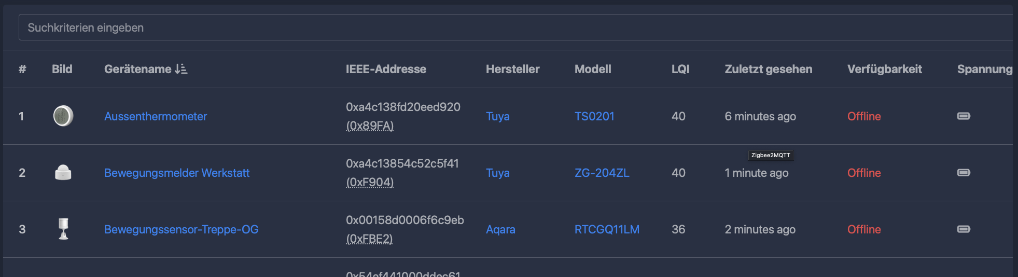The width and height of the screenshot is (1018, 277).
Task: Click battery icon in Bewegungssensor-Treppe-OG row
Action: pyautogui.click(x=964, y=229)
